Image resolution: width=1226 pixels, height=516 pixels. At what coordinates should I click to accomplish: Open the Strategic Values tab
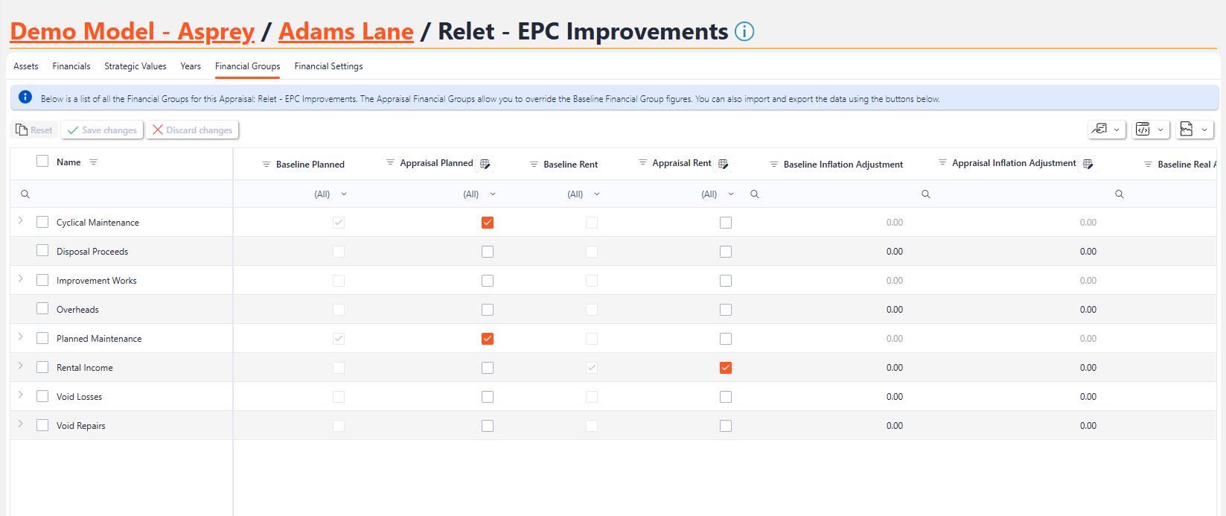[x=135, y=66]
